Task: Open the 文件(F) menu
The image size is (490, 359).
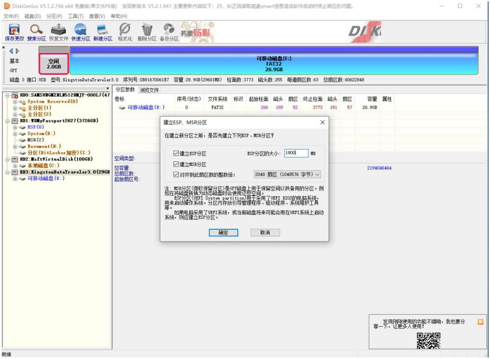Action: [11, 16]
